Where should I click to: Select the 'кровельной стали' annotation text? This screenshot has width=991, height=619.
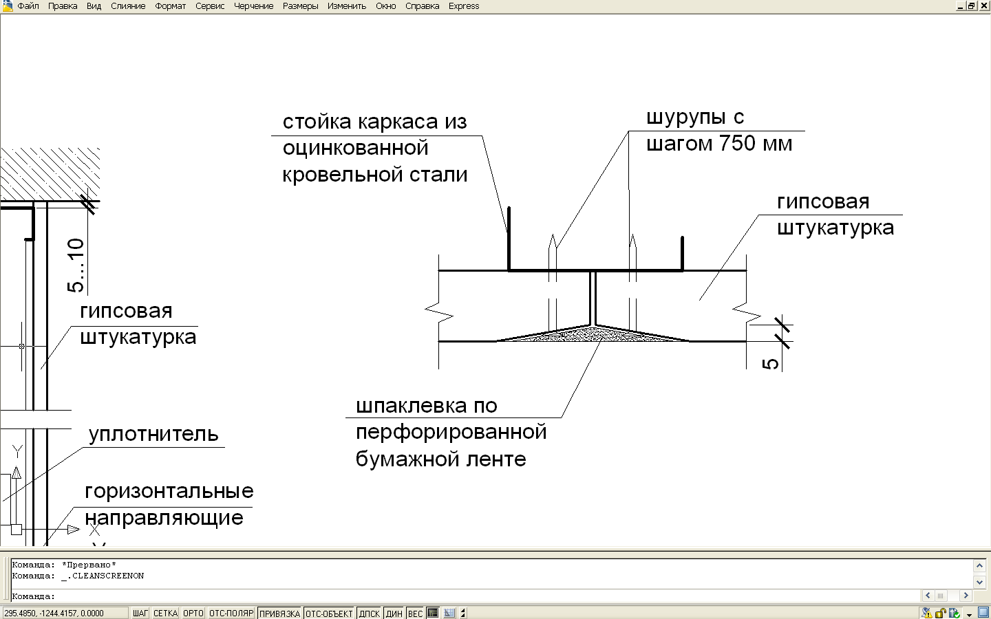tap(375, 175)
